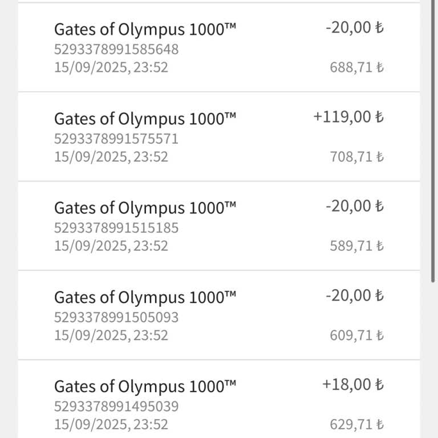The height and width of the screenshot is (438, 438).
Task: Open transaction ID 5293378991505093
Action: [x=116, y=317]
